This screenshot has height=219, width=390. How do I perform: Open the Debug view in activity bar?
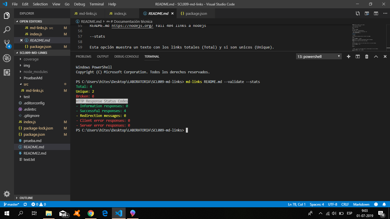[x=7, y=58]
